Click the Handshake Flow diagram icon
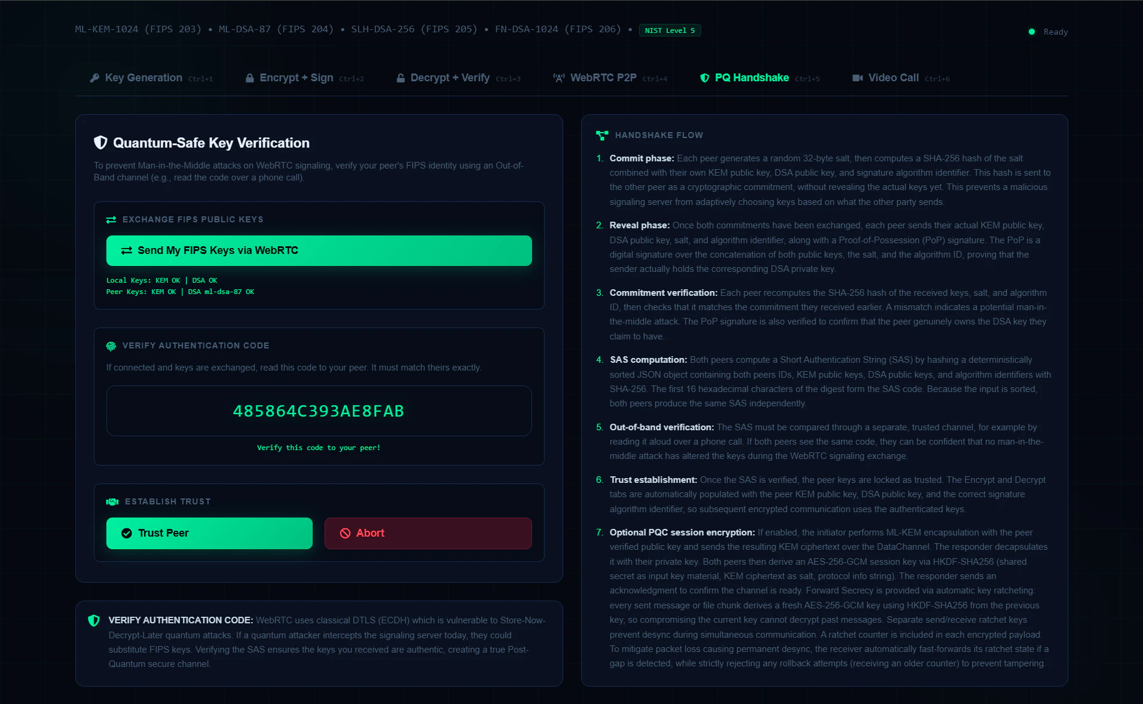Image resolution: width=1143 pixels, height=704 pixels. (602, 136)
